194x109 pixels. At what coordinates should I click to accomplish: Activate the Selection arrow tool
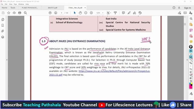[75, 13]
